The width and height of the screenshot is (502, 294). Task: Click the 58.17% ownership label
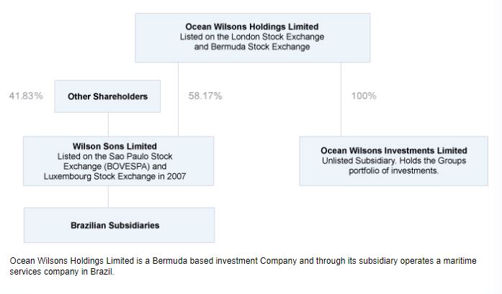tap(205, 96)
